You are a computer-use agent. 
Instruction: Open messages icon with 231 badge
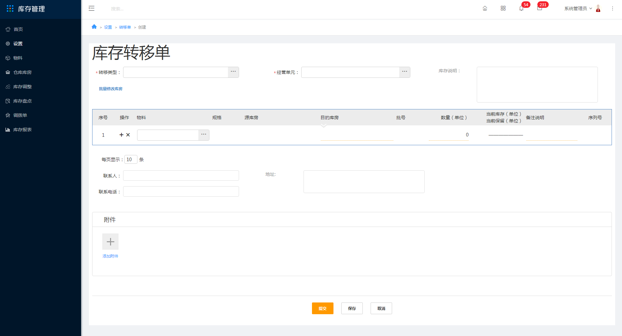540,8
